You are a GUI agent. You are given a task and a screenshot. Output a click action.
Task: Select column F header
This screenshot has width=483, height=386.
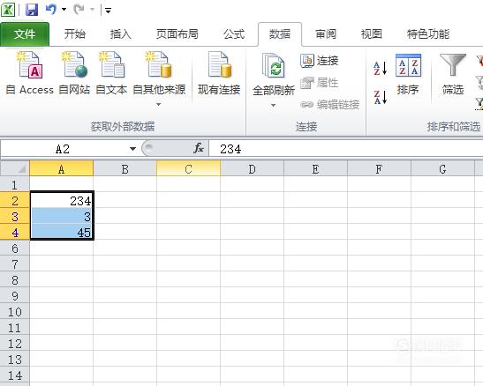pos(379,168)
